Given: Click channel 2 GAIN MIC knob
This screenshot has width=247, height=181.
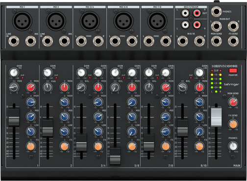Looking at the screenshot, I should point(48,72).
